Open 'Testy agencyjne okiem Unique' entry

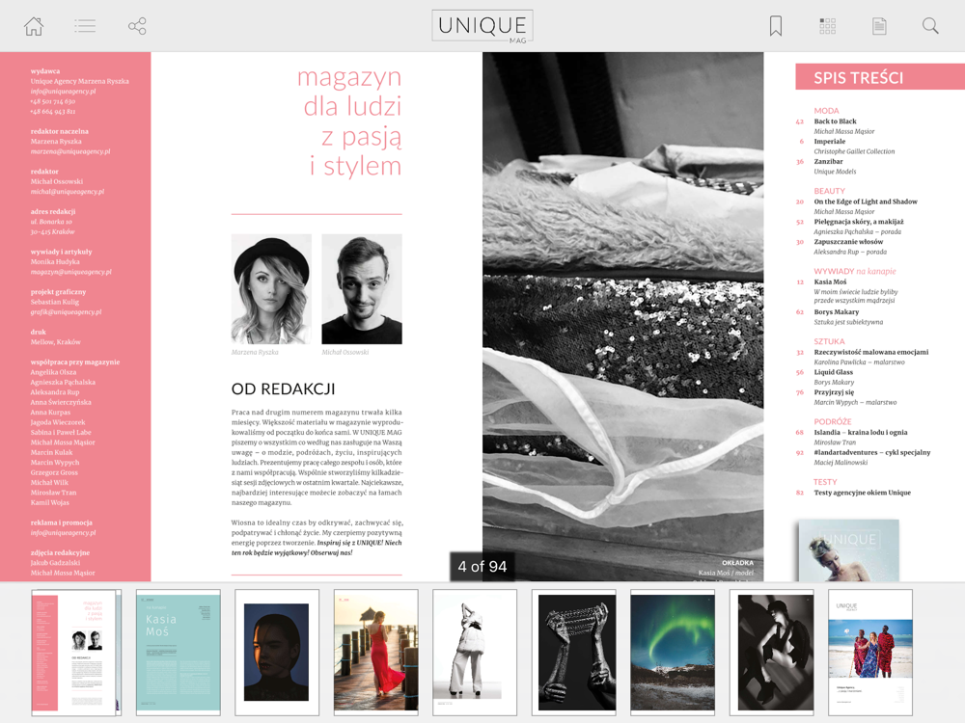862,493
